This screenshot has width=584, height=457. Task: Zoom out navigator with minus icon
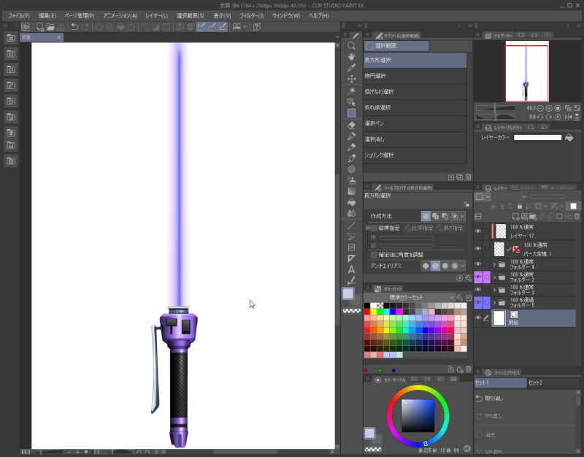[x=540, y=108]
